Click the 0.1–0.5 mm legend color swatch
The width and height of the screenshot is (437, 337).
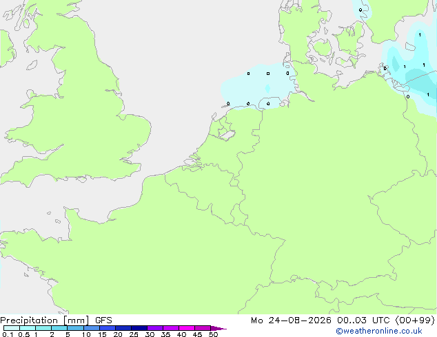click(12, 328)
